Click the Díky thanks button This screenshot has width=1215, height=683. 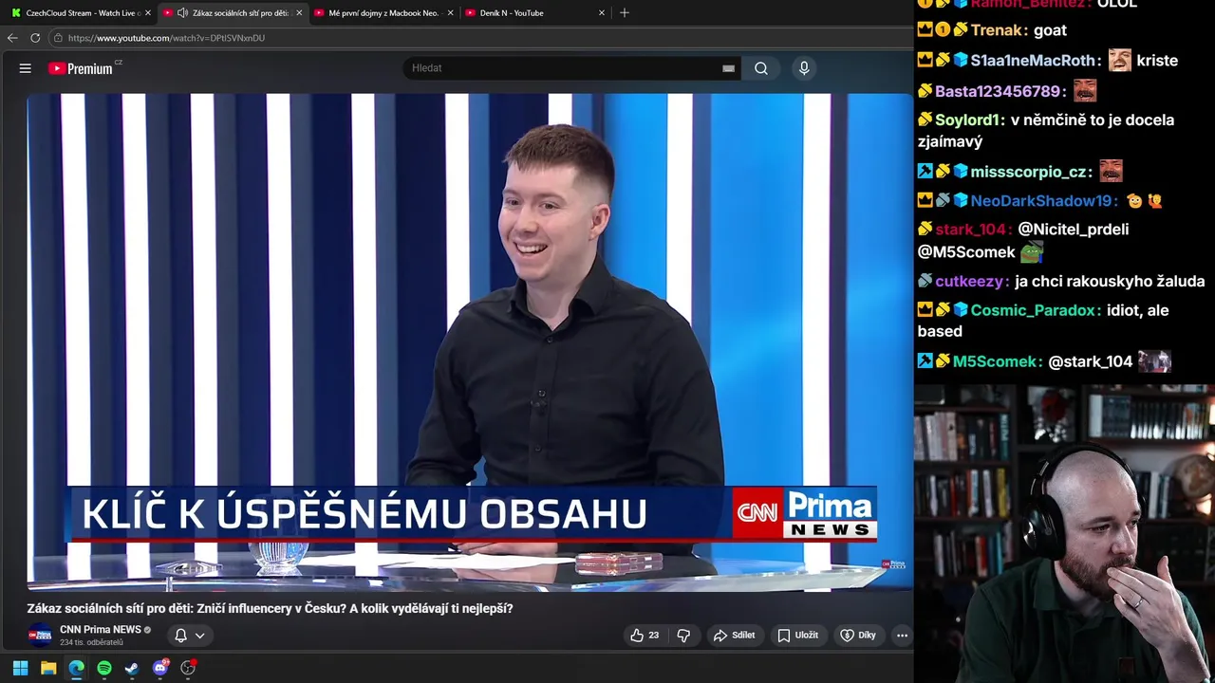click(858, 636)
